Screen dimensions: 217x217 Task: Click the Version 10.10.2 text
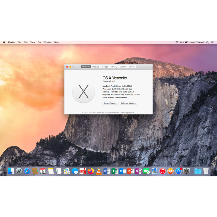pyautogui.click(x=109, y=81)
